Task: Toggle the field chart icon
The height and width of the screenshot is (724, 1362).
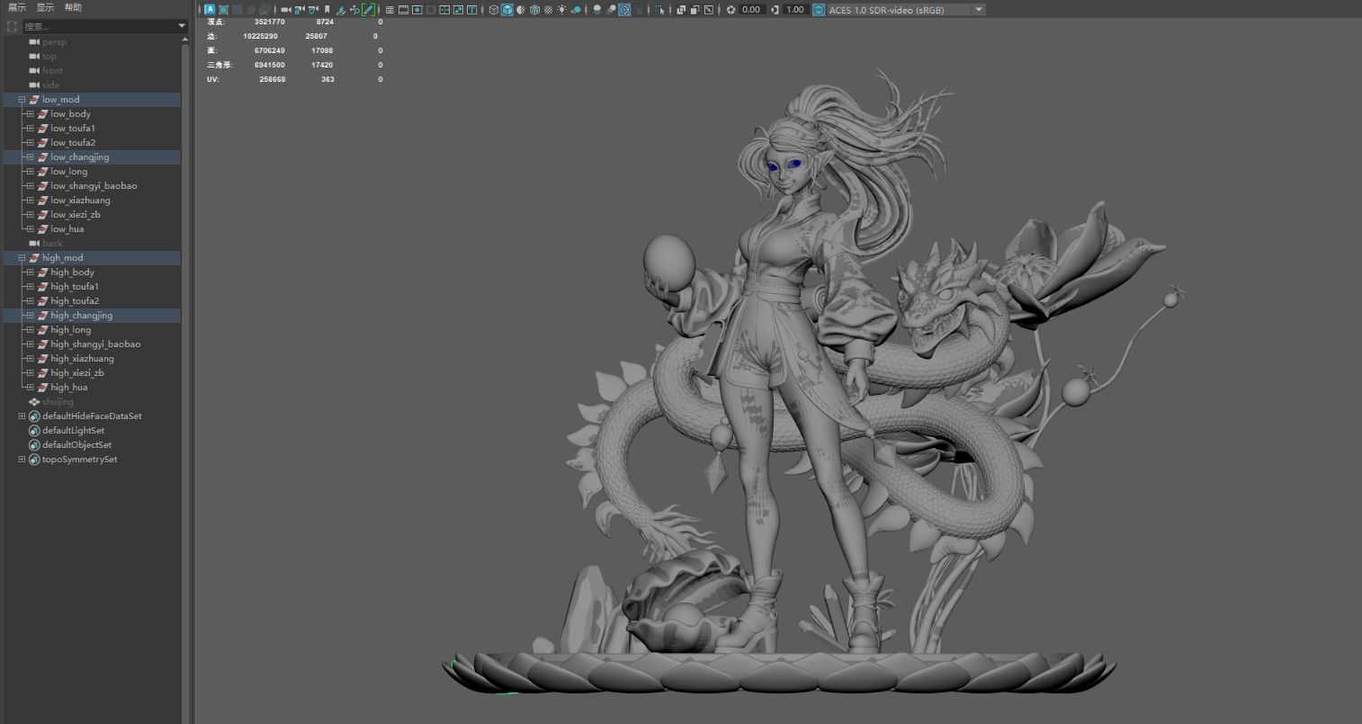Action: coord(444,10)
